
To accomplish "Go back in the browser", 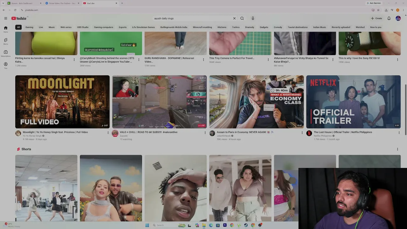I will pos(3,10).
